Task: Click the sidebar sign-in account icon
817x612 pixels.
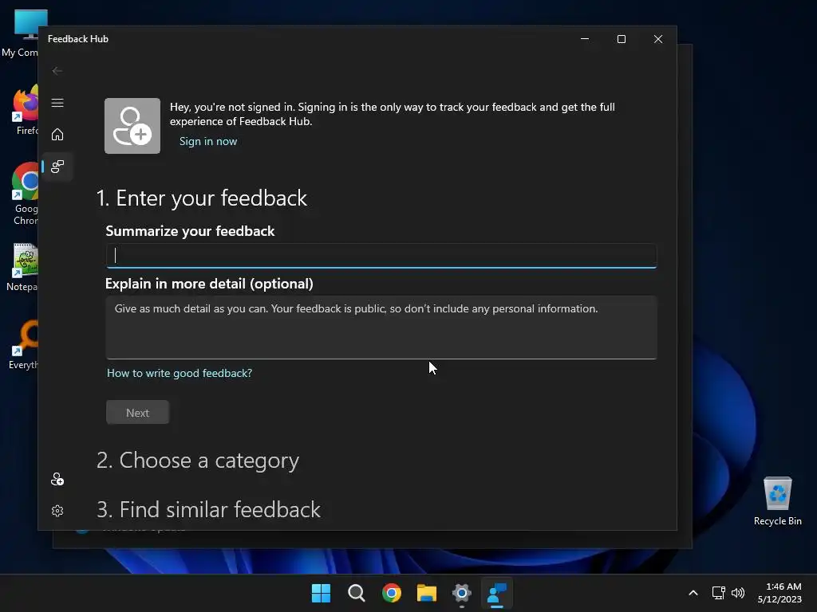Action: [x=57, y=479]
